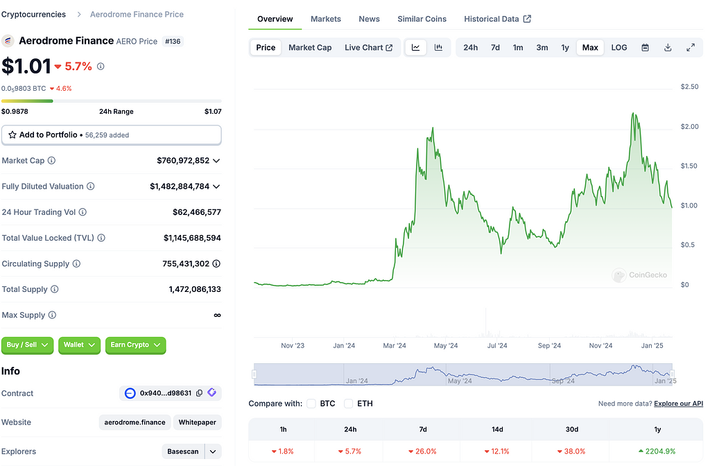Screen dimensions: 710x466
Task: Click the Circulating Supply info icon
Action: pyautogui.click(x=76, y=264)
